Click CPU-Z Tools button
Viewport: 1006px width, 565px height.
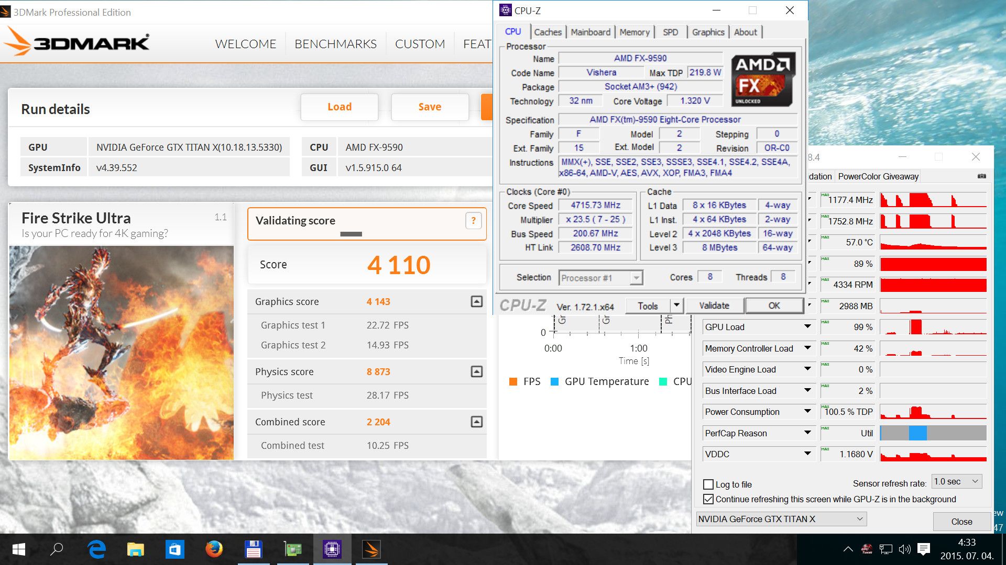(x=648, y=306)
